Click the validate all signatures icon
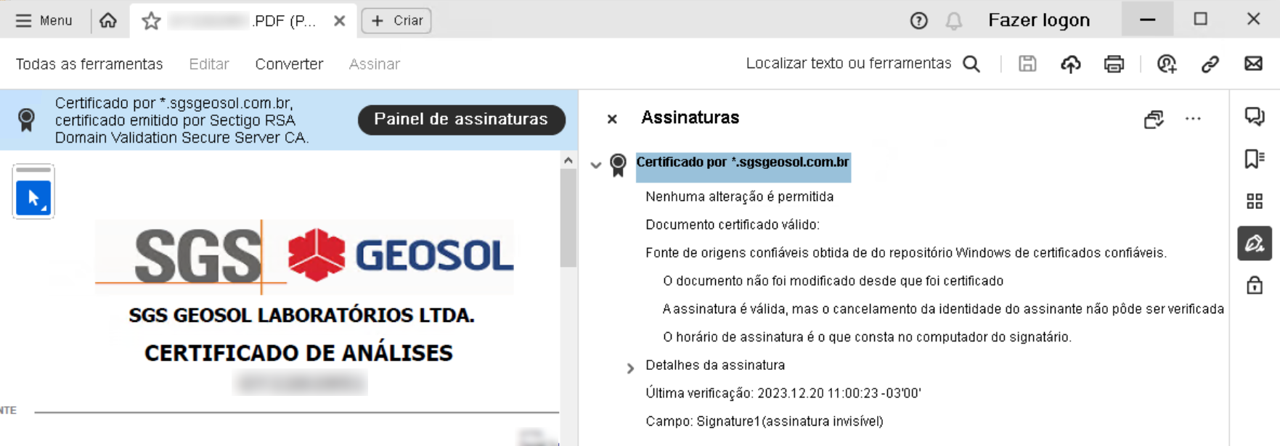 click(1154, 119)
